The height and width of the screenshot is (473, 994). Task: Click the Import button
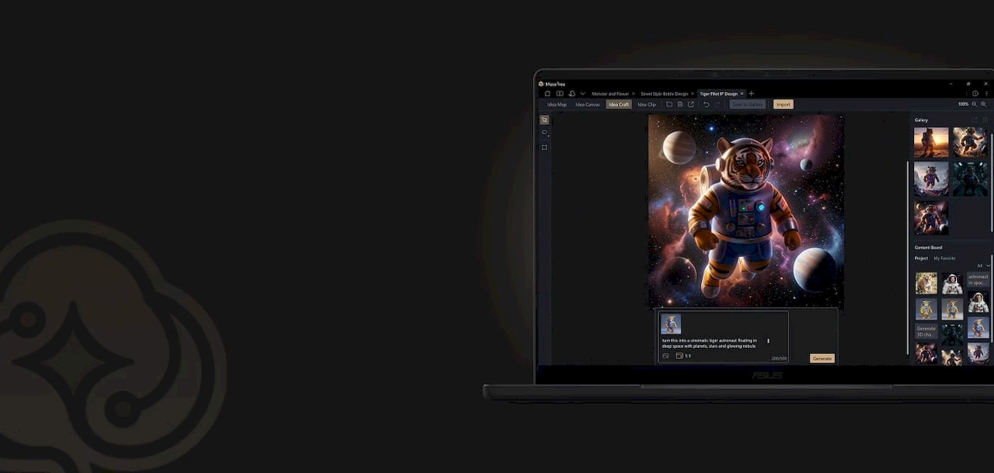(x=783, y=104)
